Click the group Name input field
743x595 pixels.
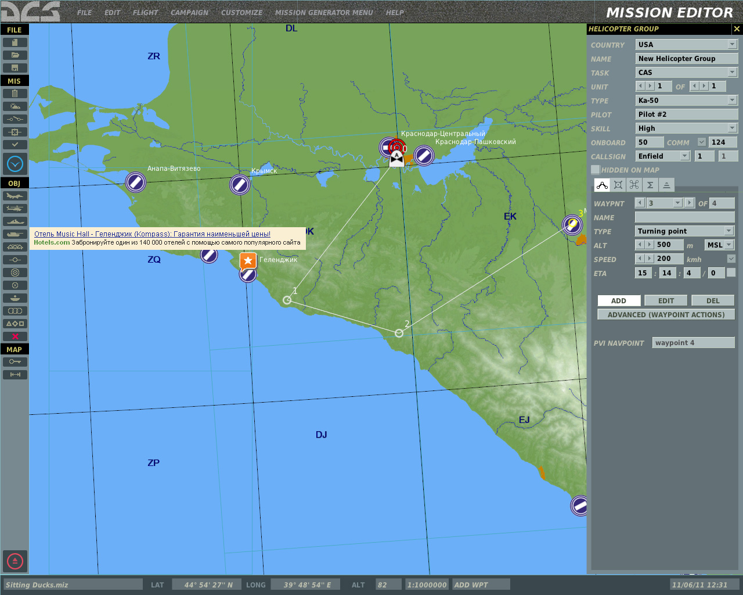click(686, 59)
